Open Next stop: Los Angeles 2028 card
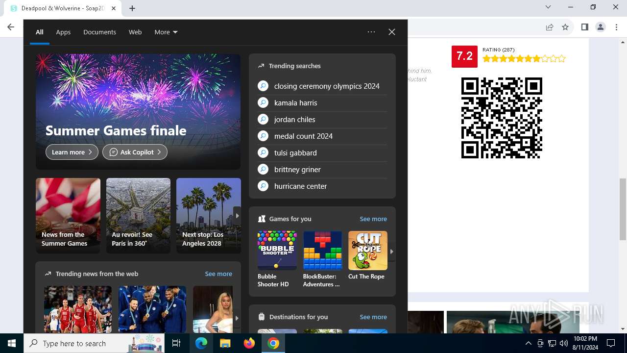The height and width of the screenshot is (353, 627). pos(209,216)
